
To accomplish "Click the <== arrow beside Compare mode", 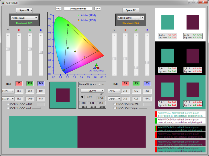I will 97,9.
